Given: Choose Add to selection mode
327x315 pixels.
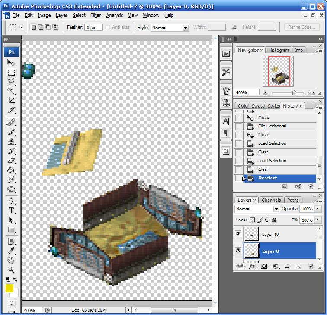Looking at the screenshot, I should pos(41,27).
